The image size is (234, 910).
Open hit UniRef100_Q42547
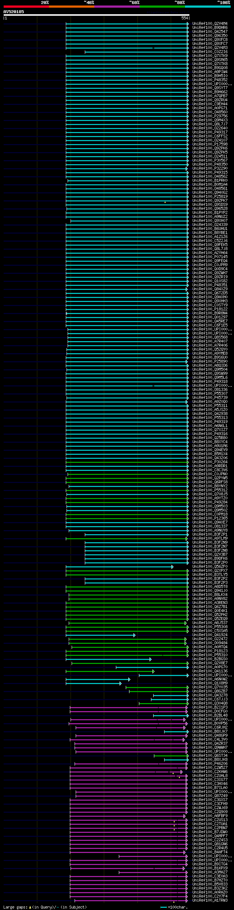tap(210, 32)
